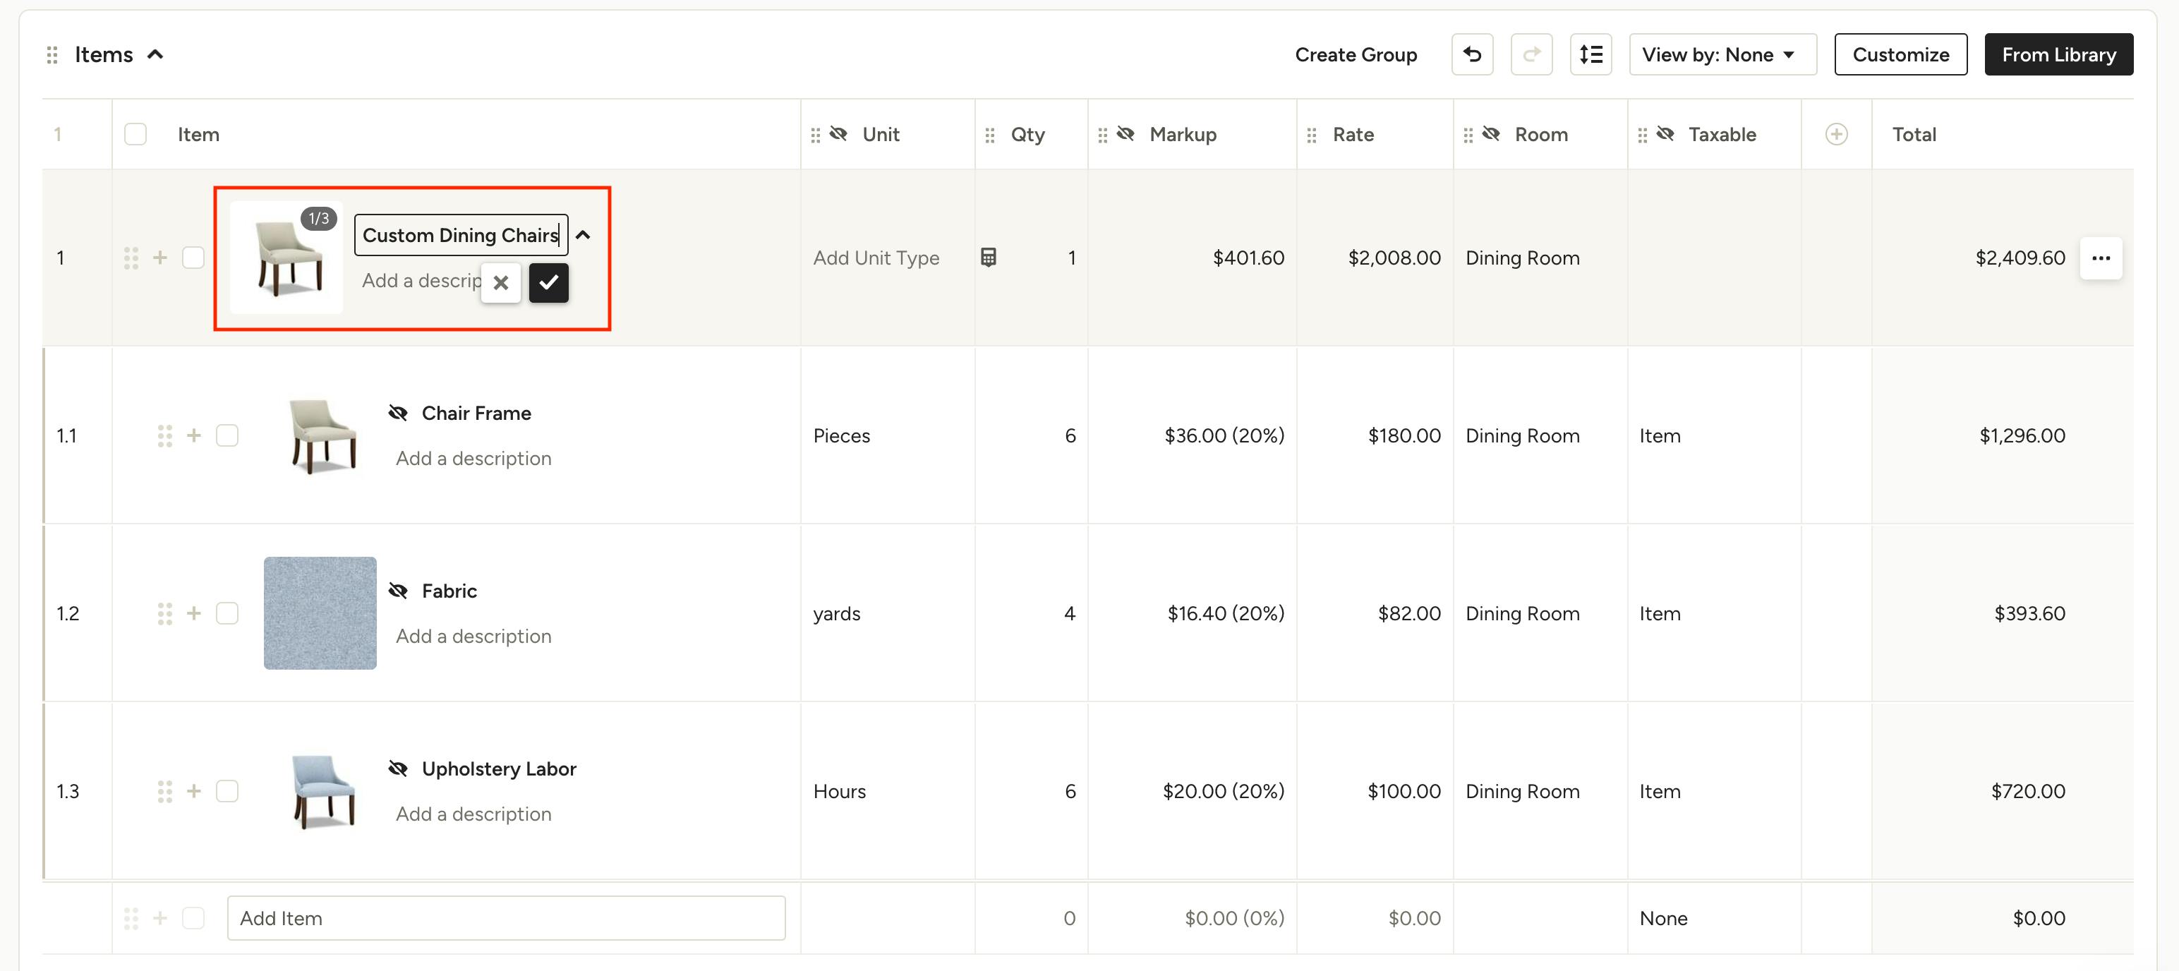Click the redo arrow button

coord(1531,55)
